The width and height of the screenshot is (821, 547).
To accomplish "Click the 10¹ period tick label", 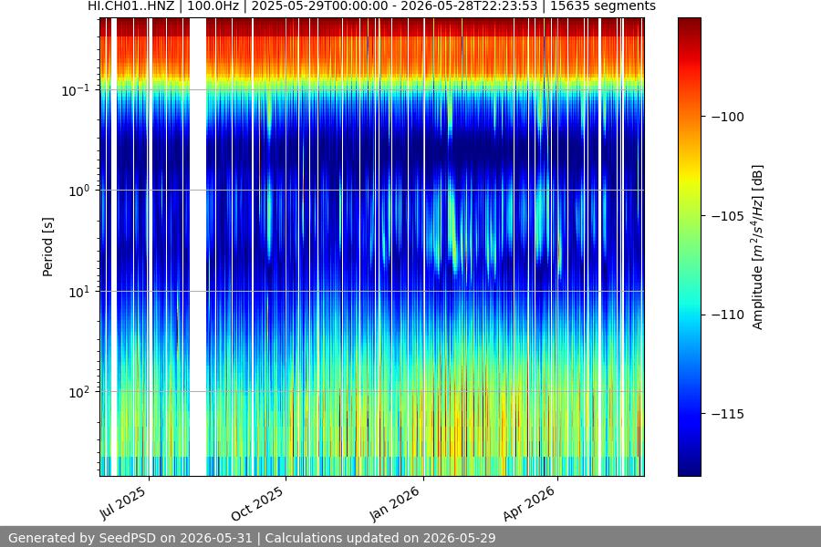I will [78, 292].
